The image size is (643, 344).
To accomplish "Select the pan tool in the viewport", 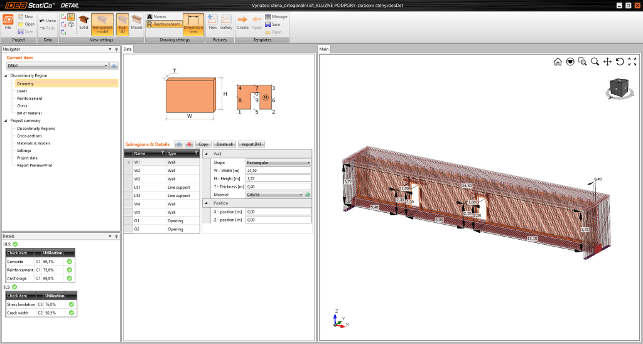I will click(607, 62).
